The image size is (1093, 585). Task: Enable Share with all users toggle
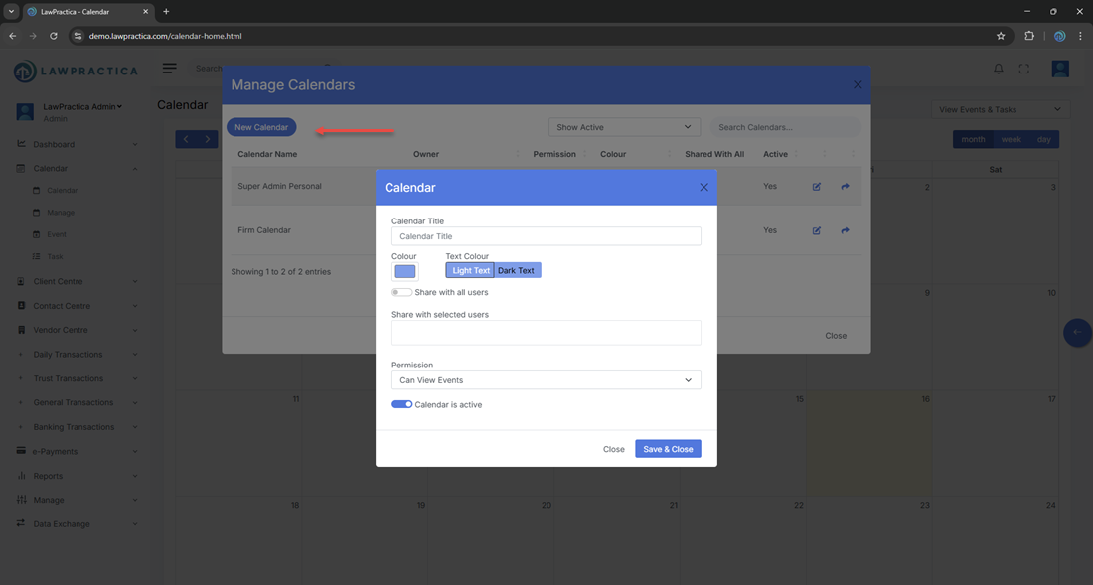401,293
